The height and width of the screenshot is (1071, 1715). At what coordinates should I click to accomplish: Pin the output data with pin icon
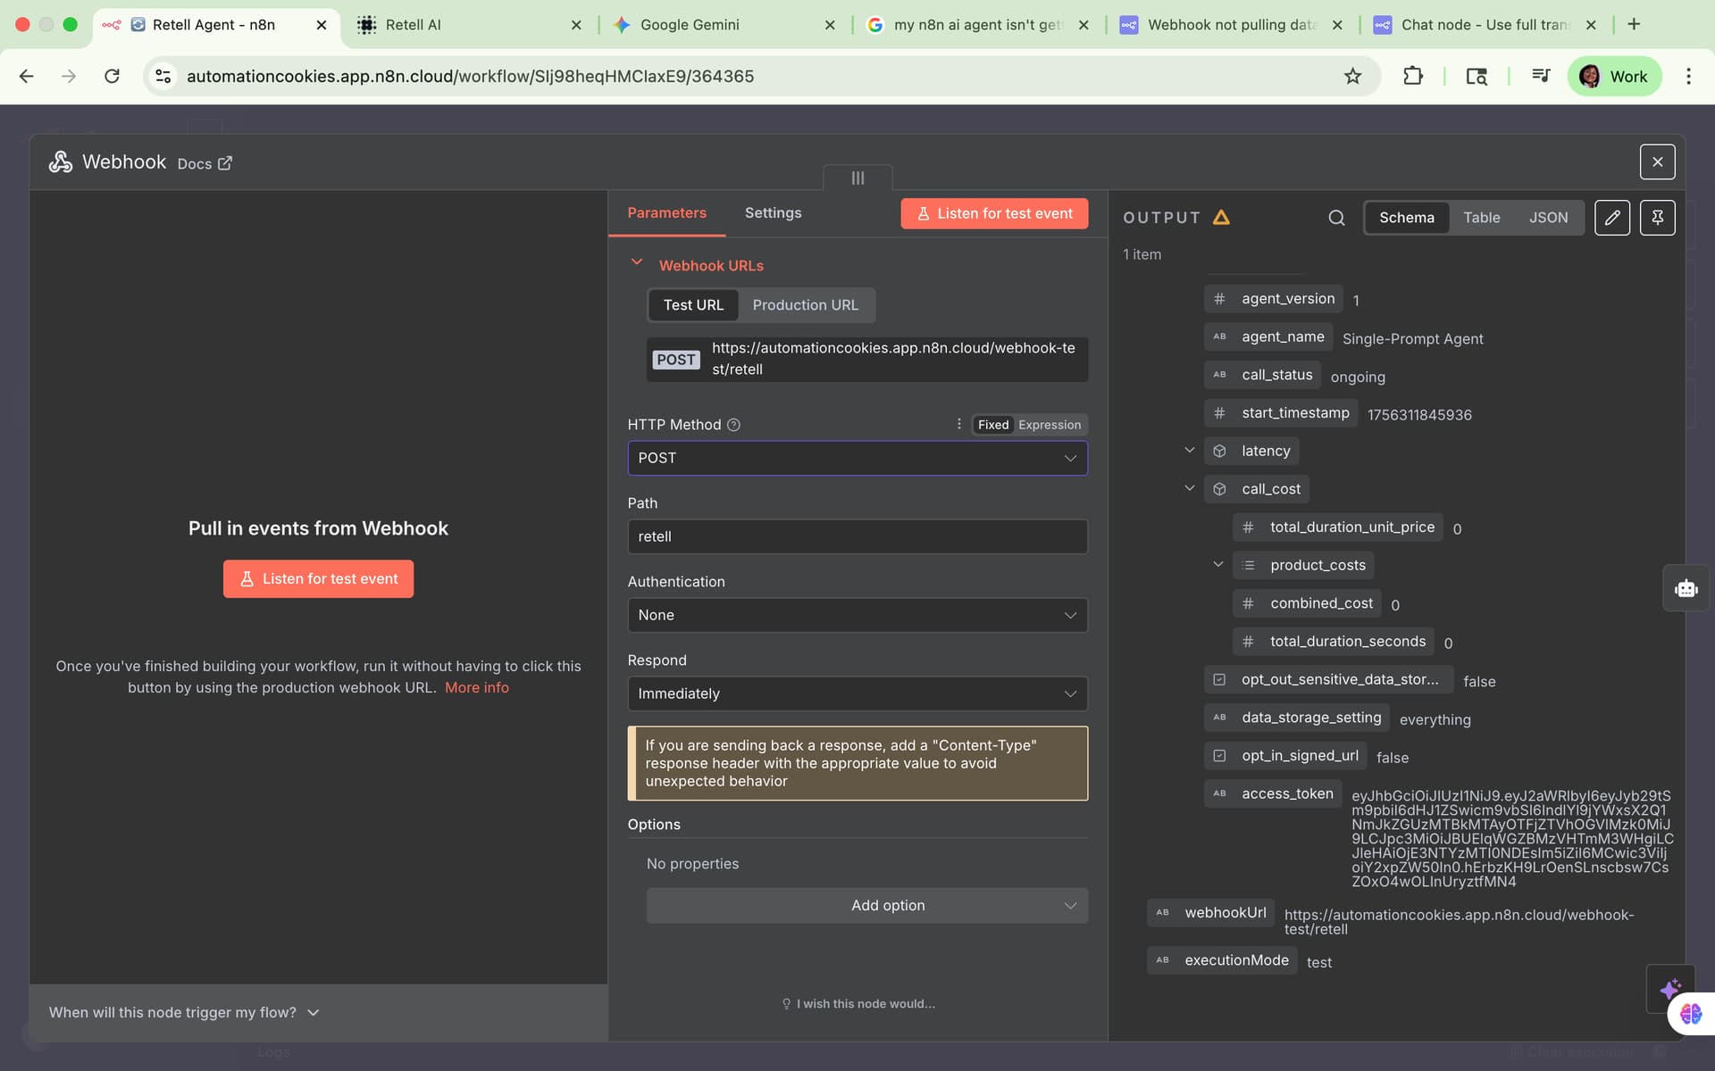click(x=1657, y=218)
